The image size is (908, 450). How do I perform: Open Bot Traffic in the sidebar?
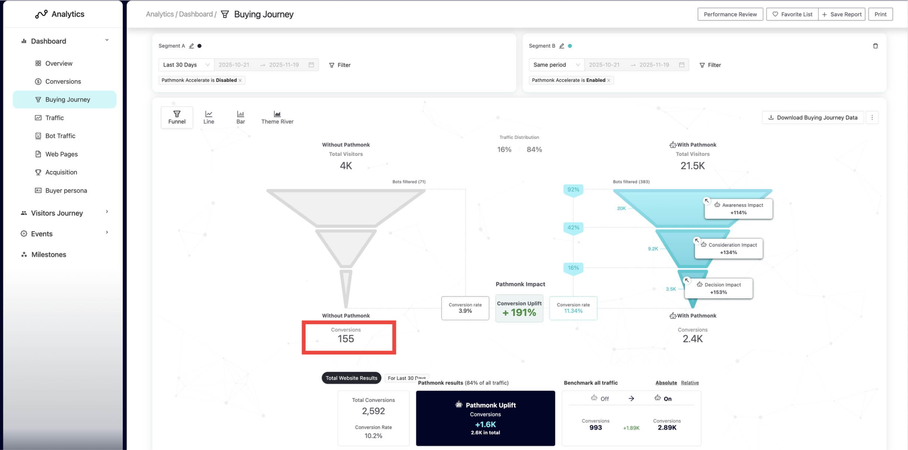60,136
